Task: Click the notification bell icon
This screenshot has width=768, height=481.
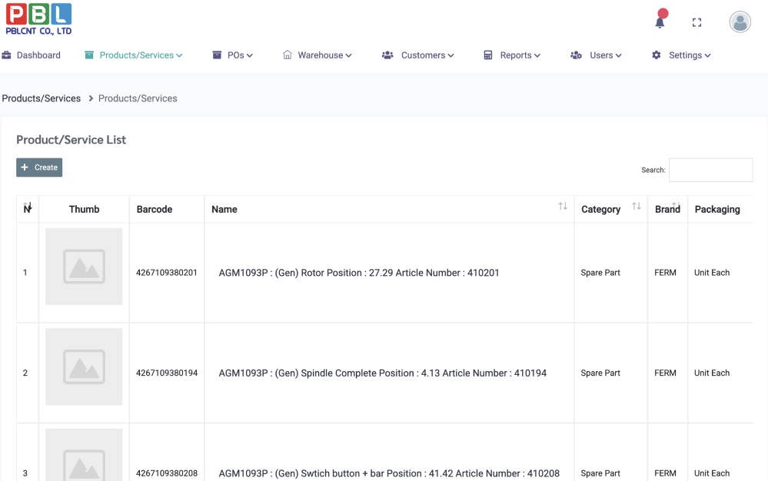Action: point(660,22)
